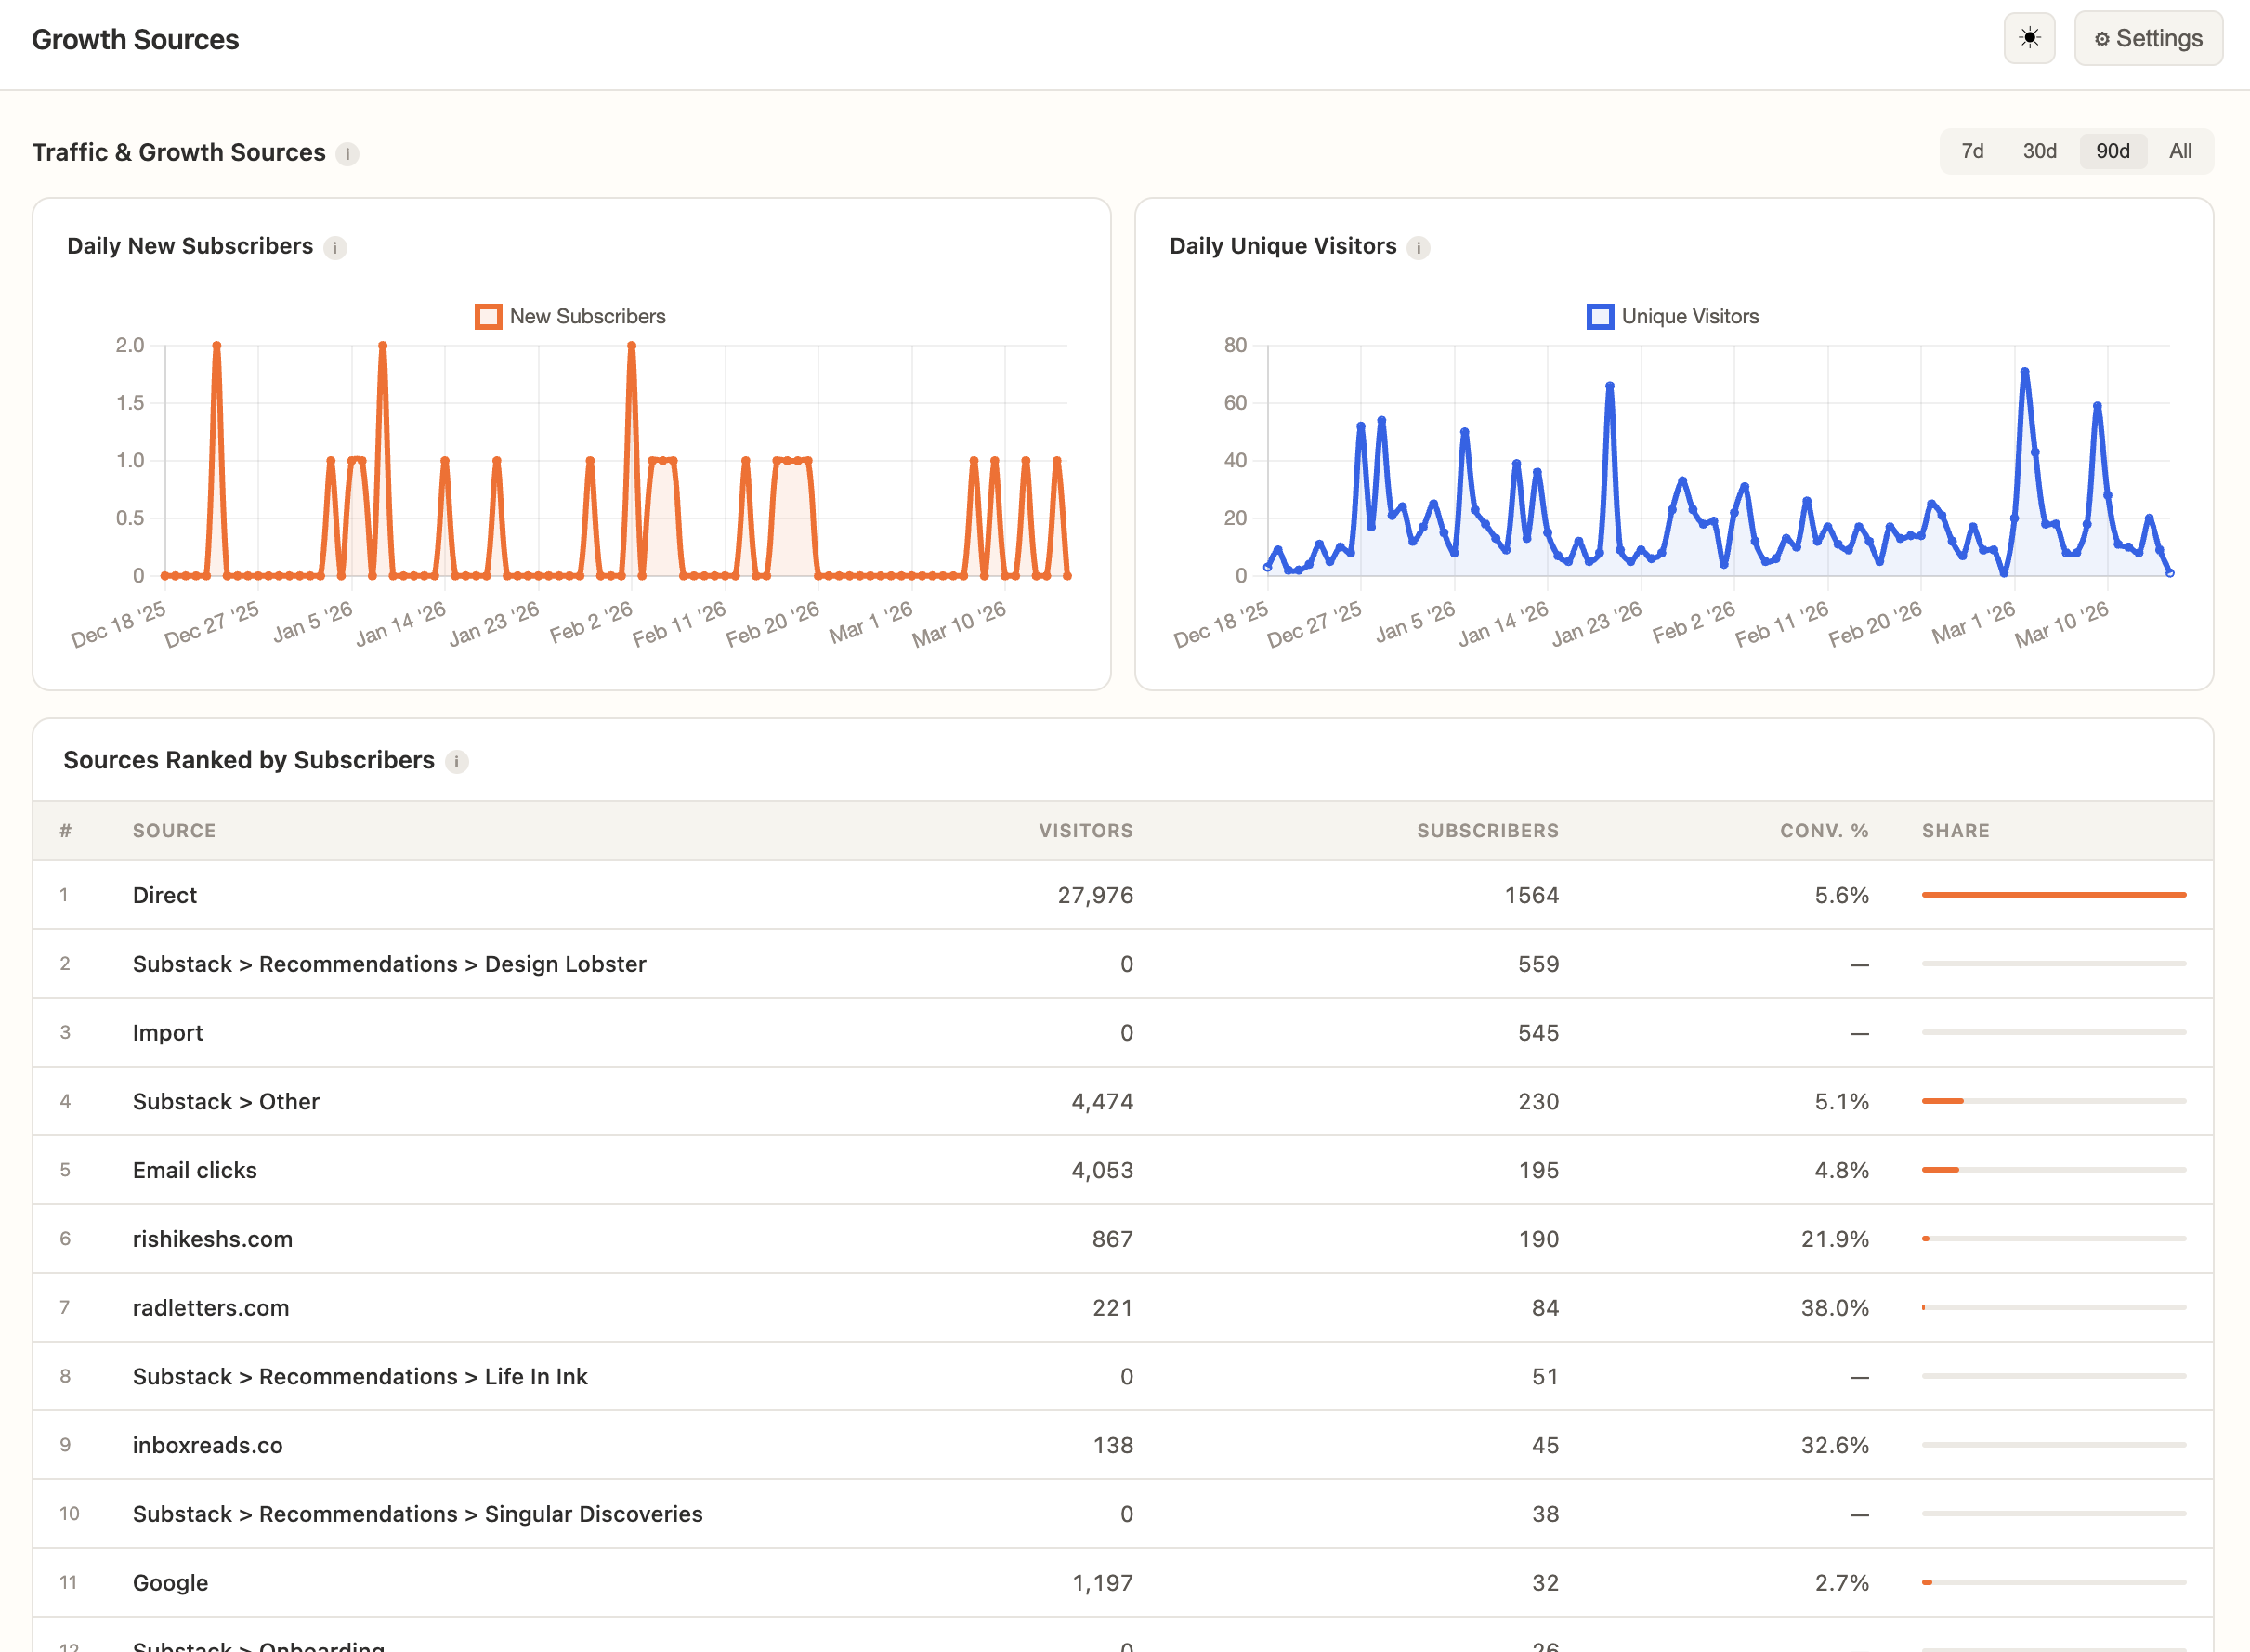This screenshot has width=2250, height=1652.
Task: Click the Direct source share bar
Action: point(2054,895)
